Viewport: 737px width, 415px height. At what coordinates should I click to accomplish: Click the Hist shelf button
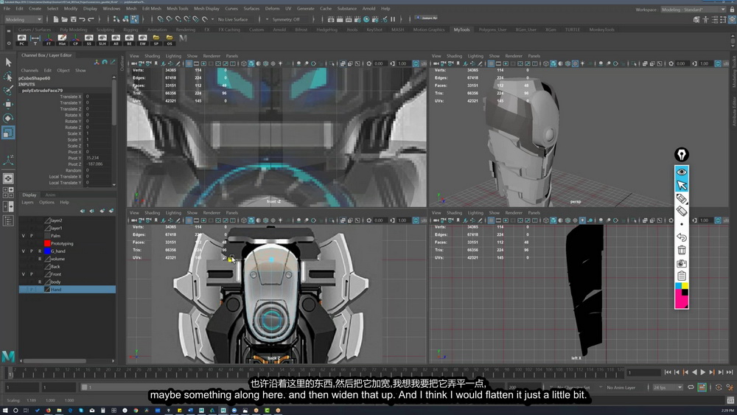tap(62, 40)
